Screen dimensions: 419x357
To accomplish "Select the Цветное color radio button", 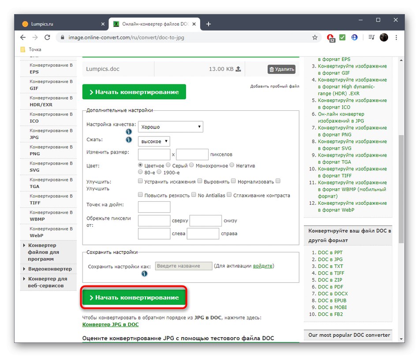I will pos(140,165).
